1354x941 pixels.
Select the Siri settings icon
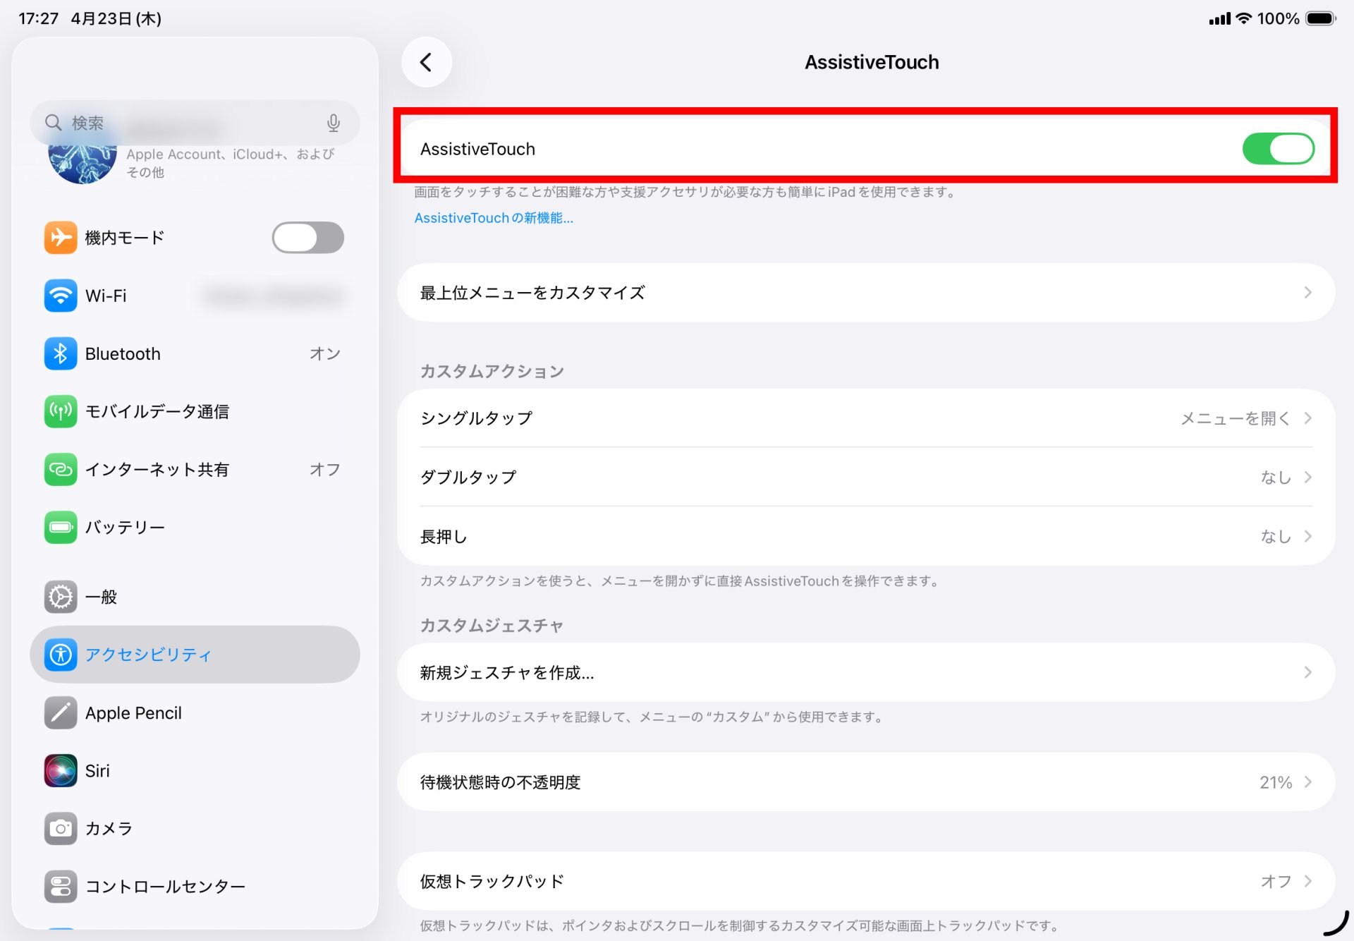61,770
